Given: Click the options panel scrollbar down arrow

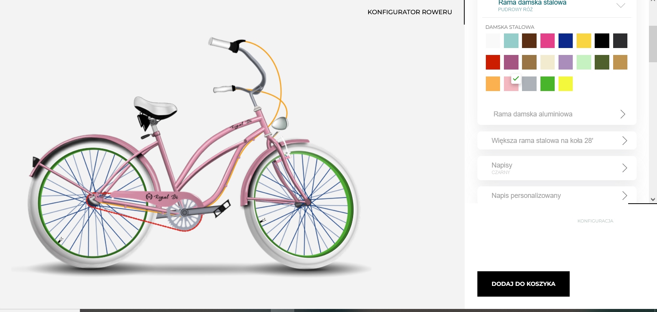Looking at the screenshot, I should pos(653,199).
